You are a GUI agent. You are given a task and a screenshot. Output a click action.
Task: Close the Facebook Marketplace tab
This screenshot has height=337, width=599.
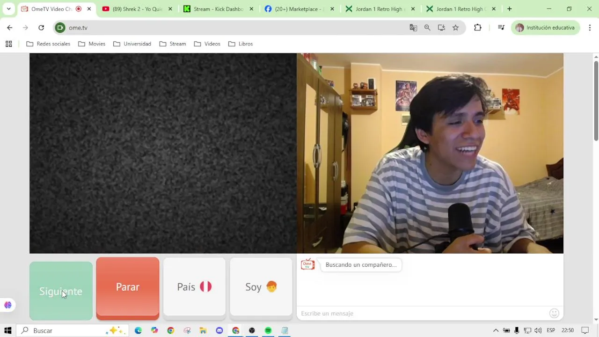click(x=332, y=9)
